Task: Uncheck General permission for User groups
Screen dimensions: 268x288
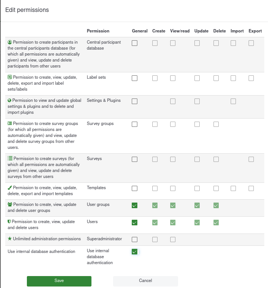Action: [134, 205]
